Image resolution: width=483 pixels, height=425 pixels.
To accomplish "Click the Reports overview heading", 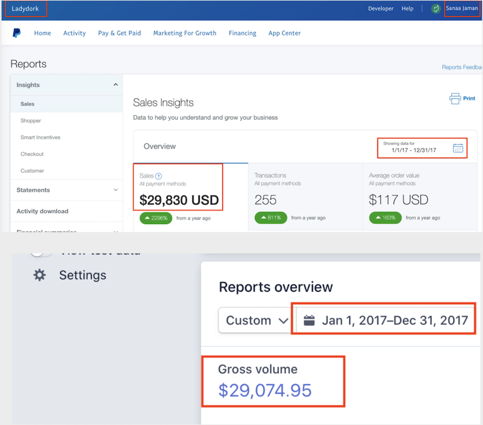I will [x=276, y=287].
